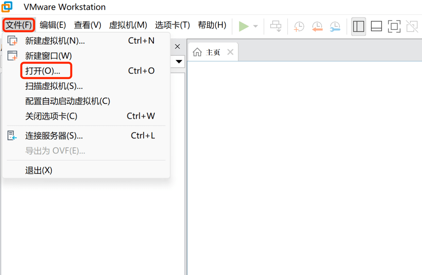
Task: Open the Snapshot Manager wrench icon
Action: coord(335,27)
